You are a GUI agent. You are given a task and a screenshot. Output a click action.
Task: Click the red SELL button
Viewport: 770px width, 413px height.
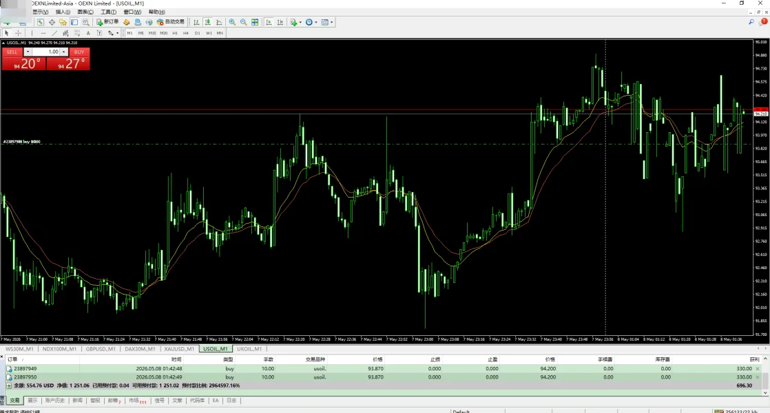[12, 52]
